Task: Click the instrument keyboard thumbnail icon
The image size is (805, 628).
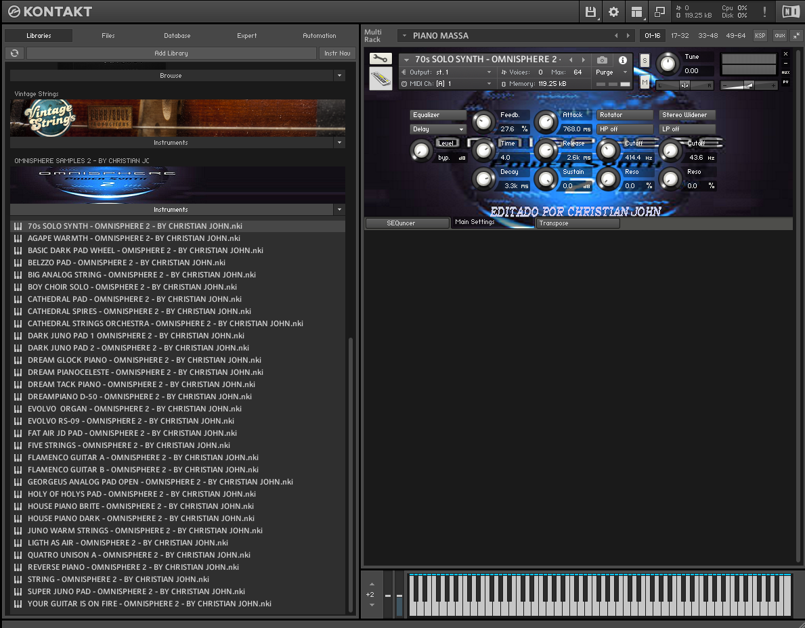Action: [380, 80]
